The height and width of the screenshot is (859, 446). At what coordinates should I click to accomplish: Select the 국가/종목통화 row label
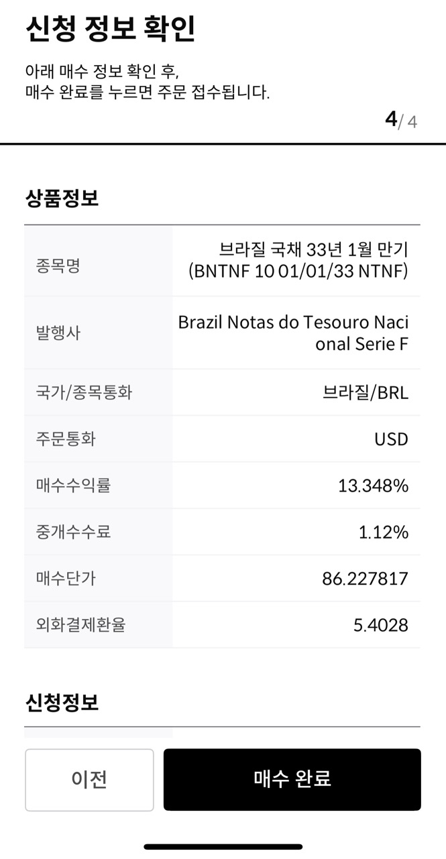[x=84, y=392]
